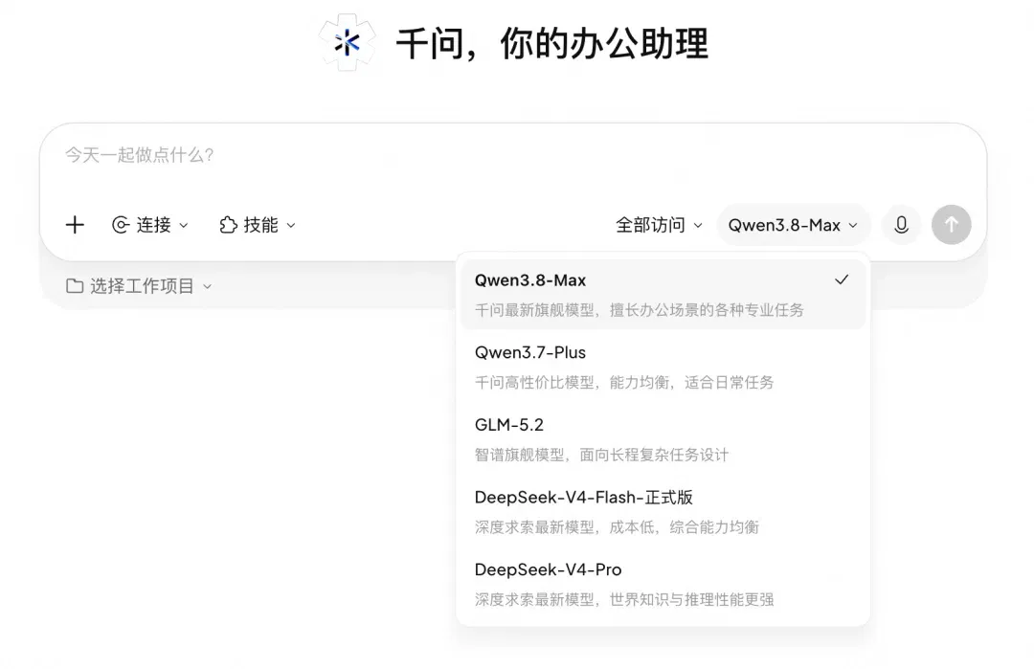Click description 深度求索最新模型，世界知识与推理性能更强
The width and height of the screenshot is (1034, 669).
click(x=624, y=600)
